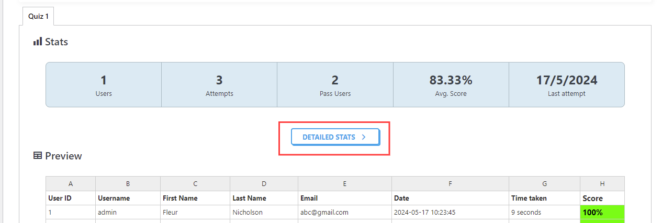The width and height of the screenshot is (662, 223).
Task: Click the chevron arrow in Detailed Stats
Action: 364,137
